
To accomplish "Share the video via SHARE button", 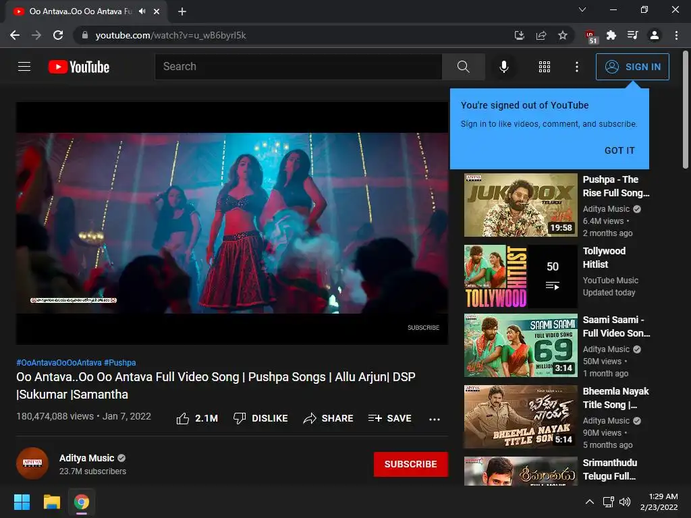I will click(329, 418).
